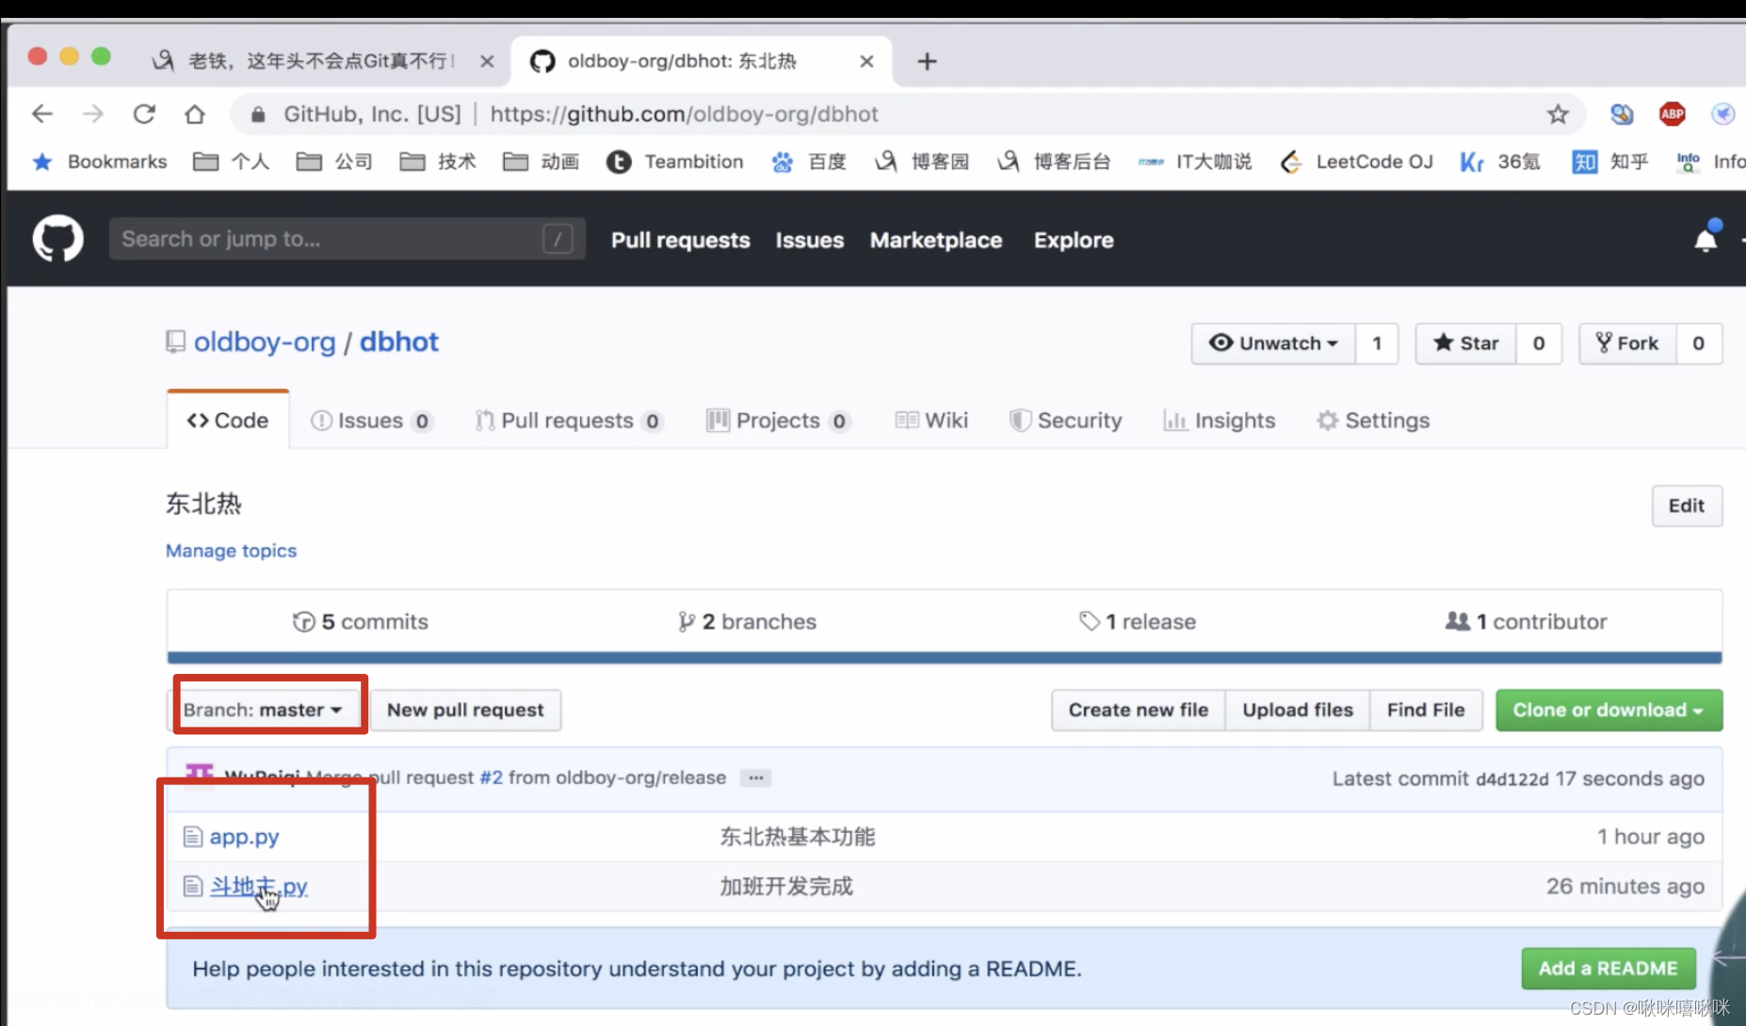Open the ABP extension icon
The height and width of the screenshot is (1026, 1746).
(x=1673, y=114)
